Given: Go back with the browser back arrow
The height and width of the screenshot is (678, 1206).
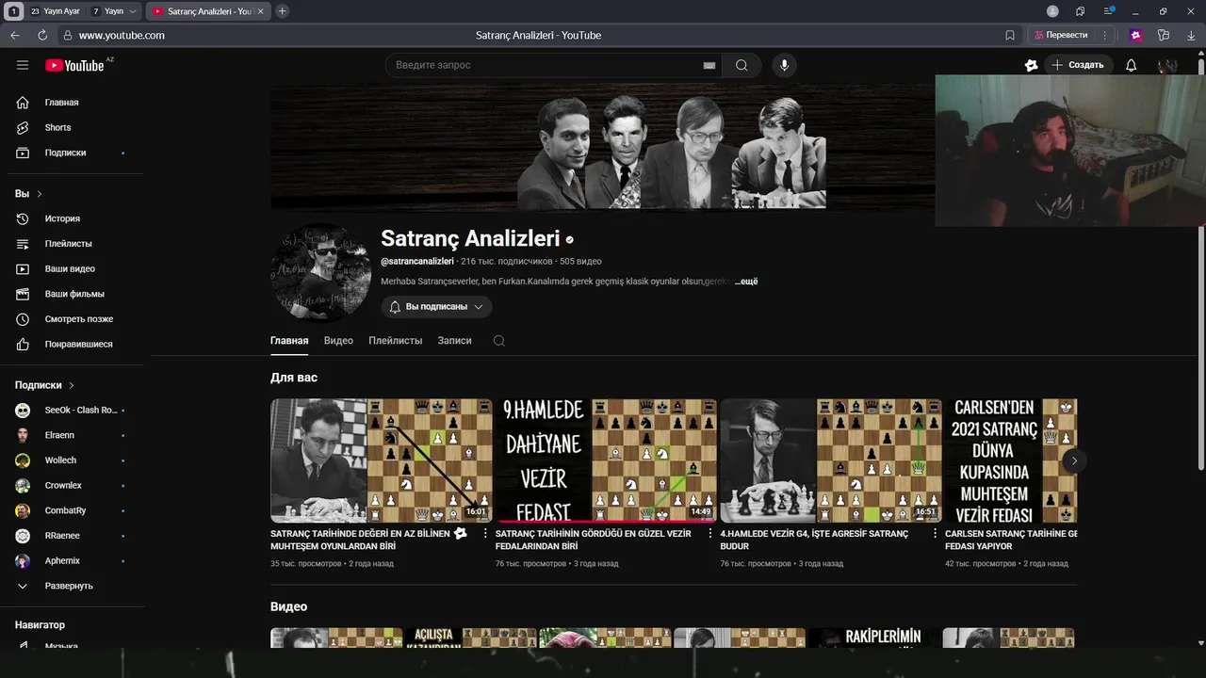Looking at the screenshot, I should (15, 35).
